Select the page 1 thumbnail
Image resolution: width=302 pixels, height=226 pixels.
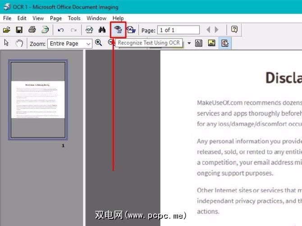pyautogui.click(x=38, y=100)
